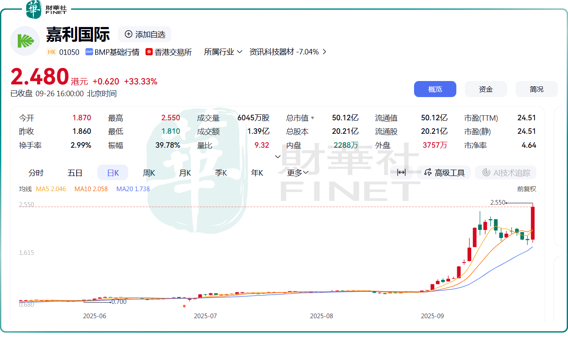Click the Finet logo at top
Screen dimensions: 568x341
pyautogui.click(x=47, y=10)
